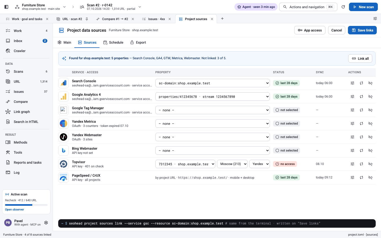The image size is (381, 238).
Task: Expand the Scan #2 · r-0142 selector
Action: (x=140, y=7)
